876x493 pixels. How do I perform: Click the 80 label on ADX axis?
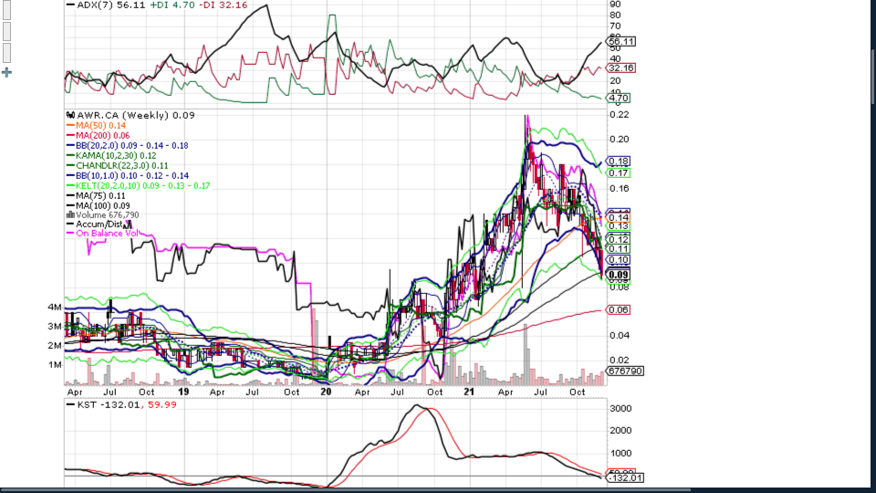[615, 16]
